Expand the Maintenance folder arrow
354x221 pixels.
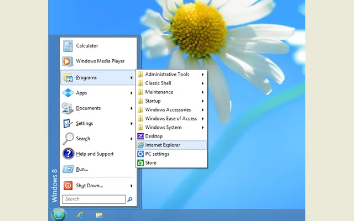point(202,92)
